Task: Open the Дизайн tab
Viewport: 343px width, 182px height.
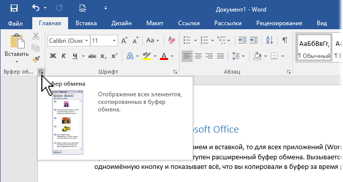Action: pos(122,23)
